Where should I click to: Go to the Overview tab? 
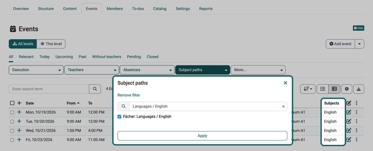(x=21, y=9)
